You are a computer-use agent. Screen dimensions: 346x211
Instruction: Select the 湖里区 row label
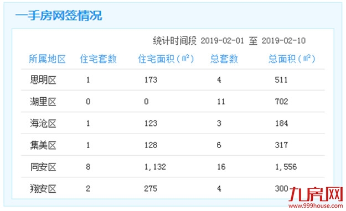(x=43, y=102)
